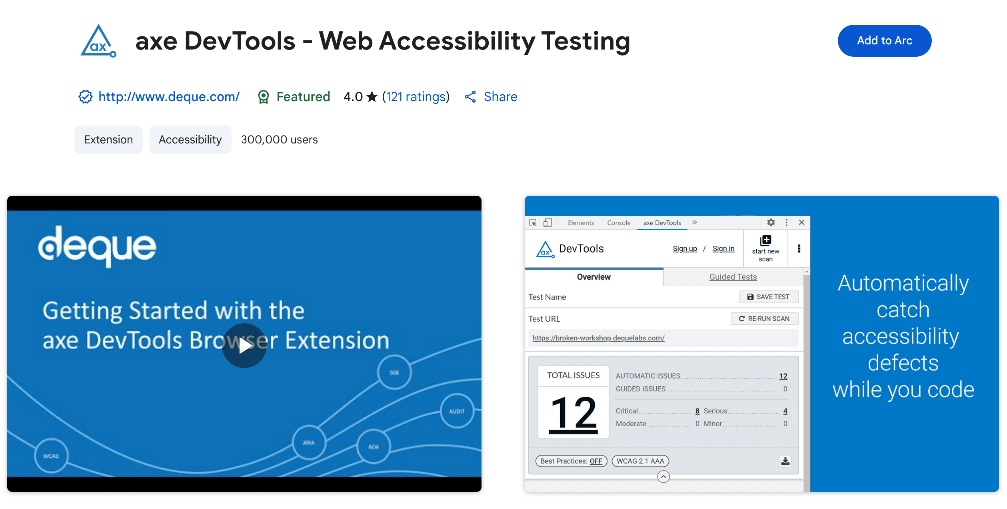This screenshot has width=1007, height=509.
Task: Toggle the device toolbar icon
Action: click(x=547, y=223)
